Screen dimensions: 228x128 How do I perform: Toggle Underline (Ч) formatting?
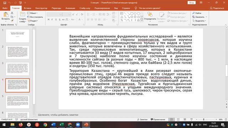pyautogui.click(x=56, y=20)
